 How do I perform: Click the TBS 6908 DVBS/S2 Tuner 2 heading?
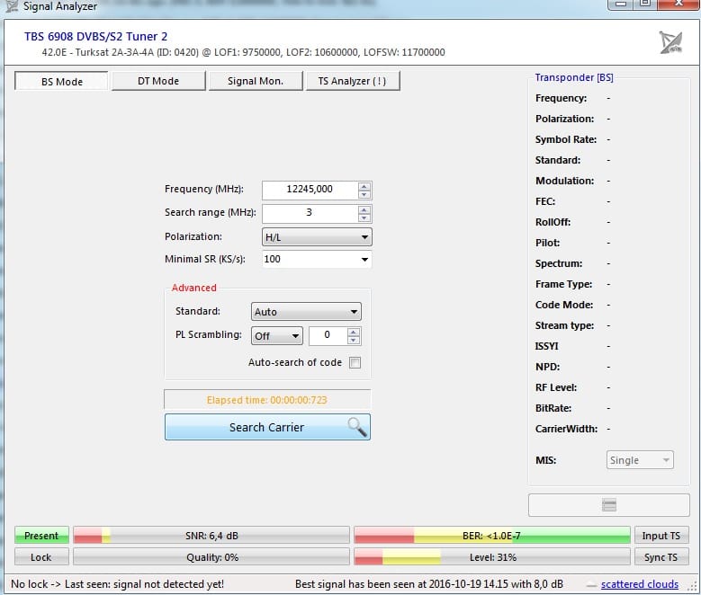coord(95,36)
